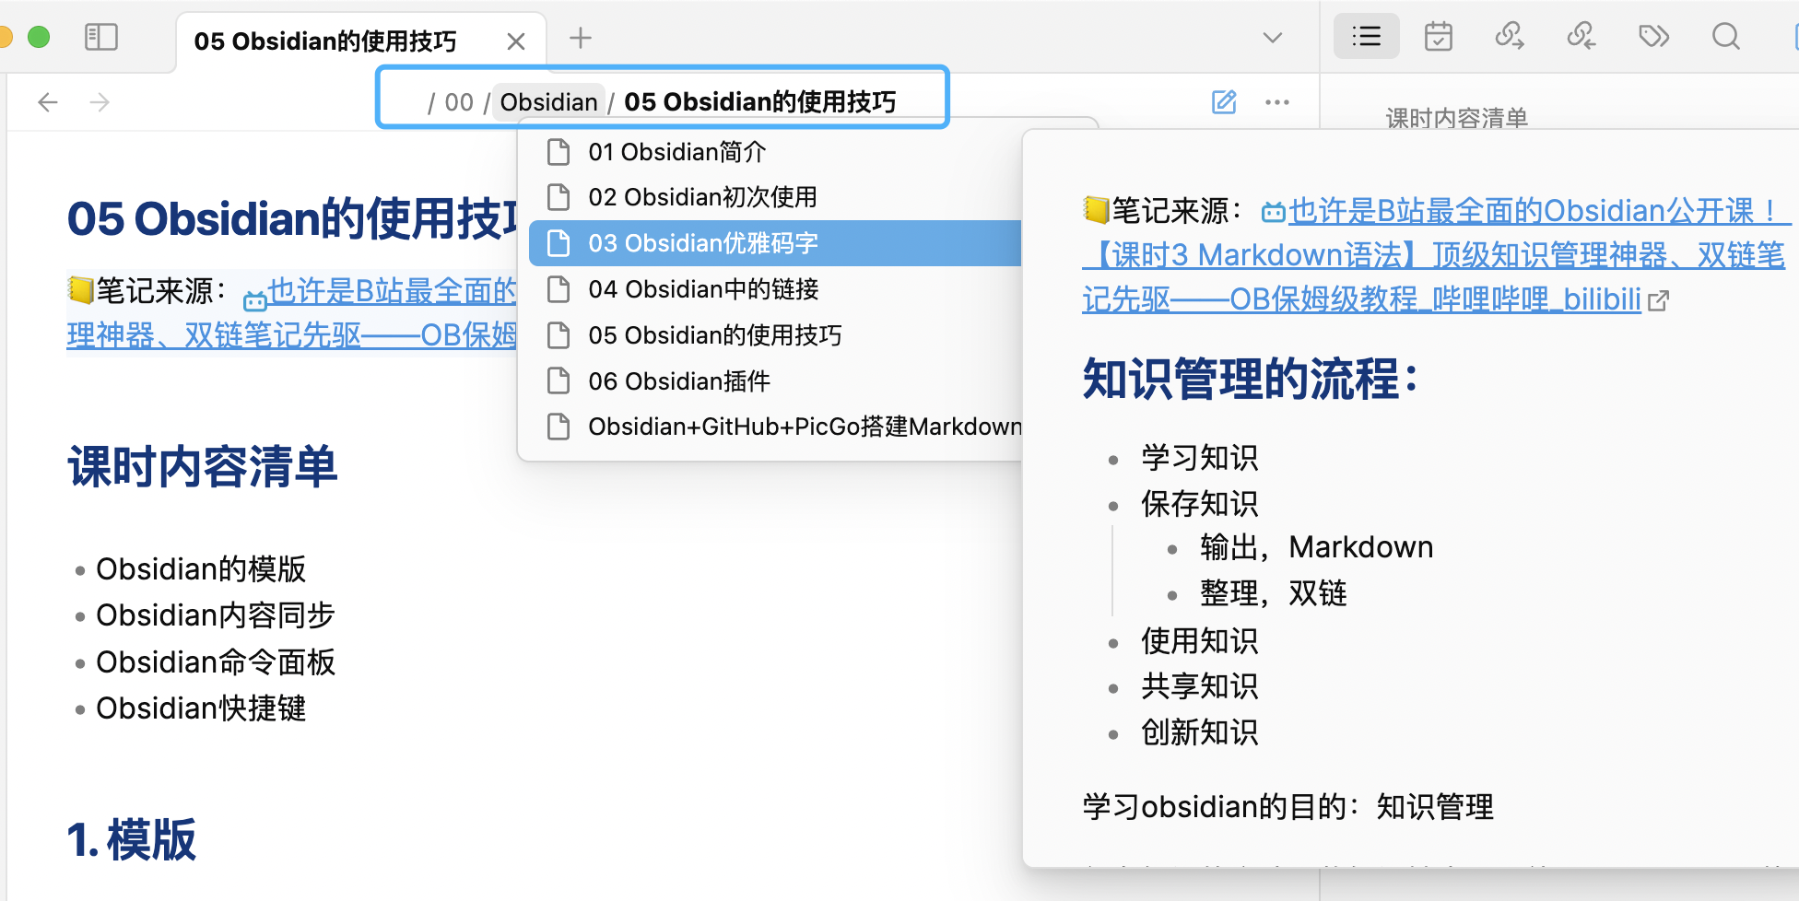Click external link icon after bilibili

1659,300
